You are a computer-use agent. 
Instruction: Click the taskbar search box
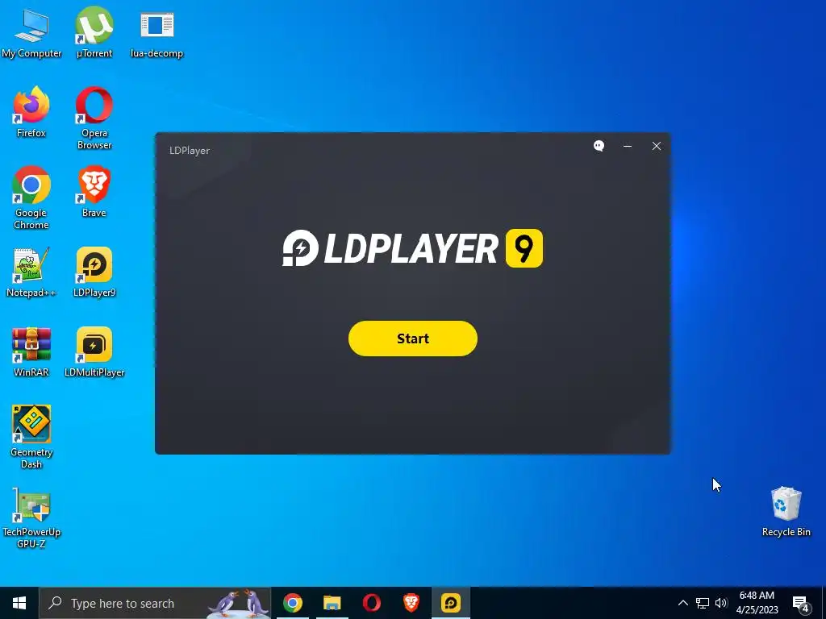[x=155, y=603]
